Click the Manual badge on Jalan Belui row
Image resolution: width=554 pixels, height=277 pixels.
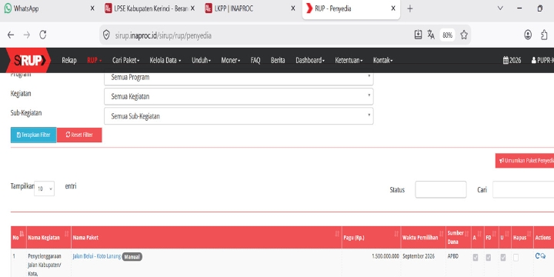132,256
